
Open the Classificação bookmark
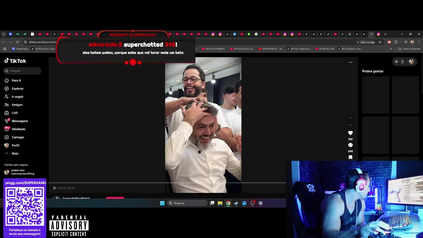[x=20, y=49]
